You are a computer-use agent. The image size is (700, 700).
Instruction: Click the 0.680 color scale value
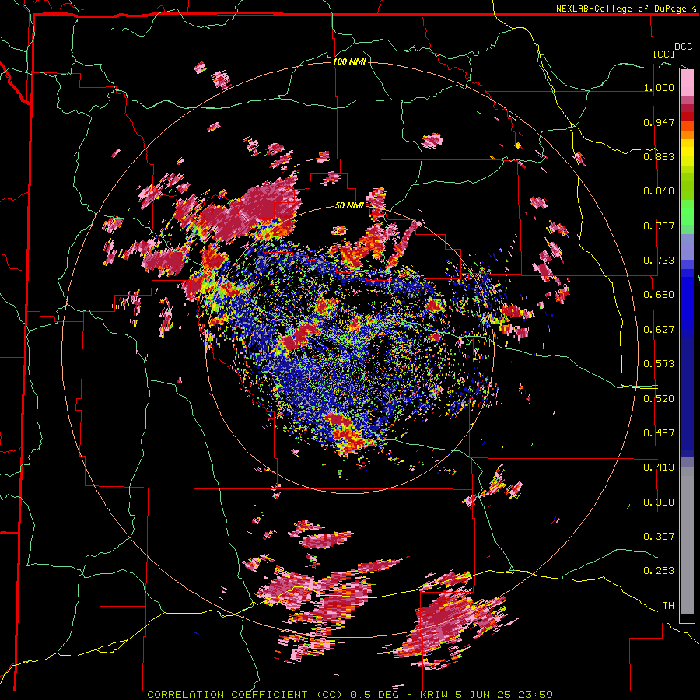click(659, 295)
